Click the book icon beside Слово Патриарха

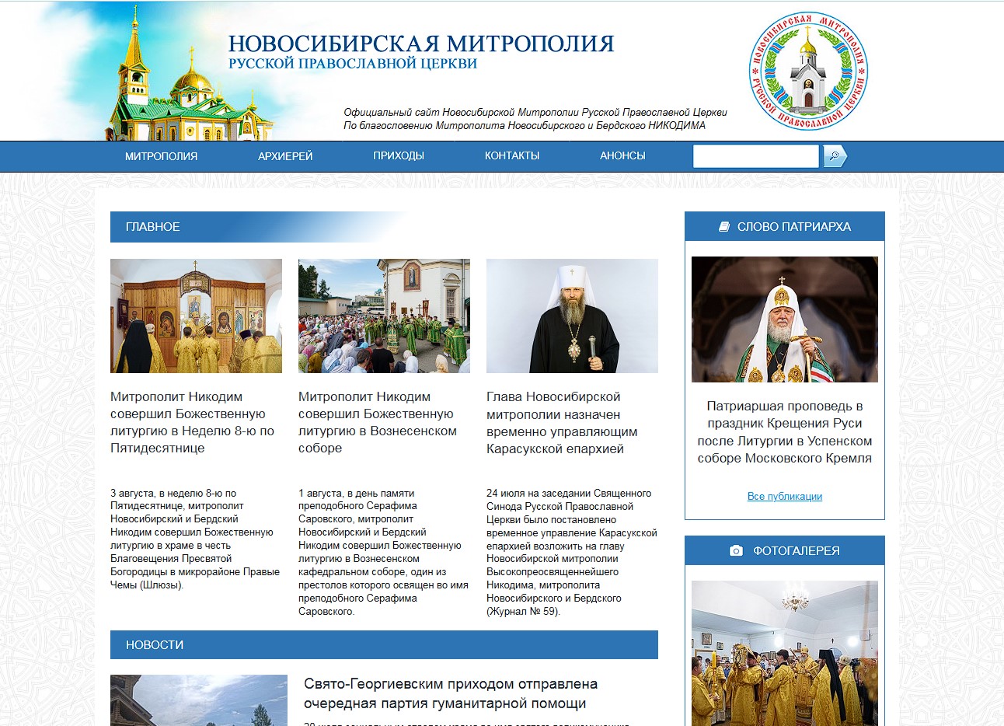click(724, 227)
